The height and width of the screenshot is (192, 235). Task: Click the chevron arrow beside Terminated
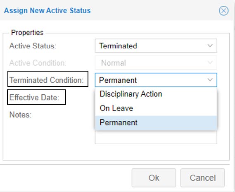[x=210, y=46]
